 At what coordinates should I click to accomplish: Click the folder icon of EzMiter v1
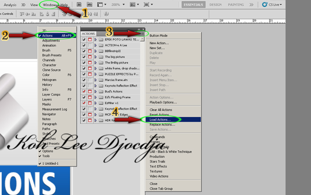(101, 103)
